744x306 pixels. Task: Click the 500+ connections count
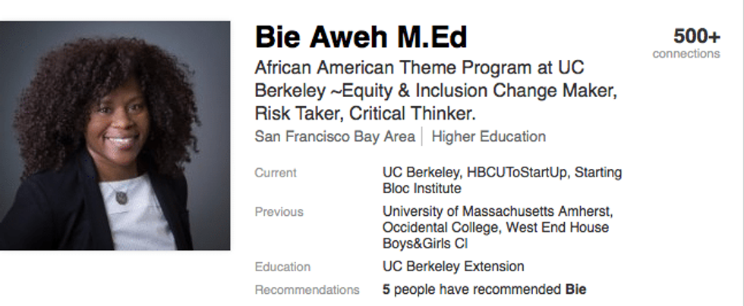point(696,36)
